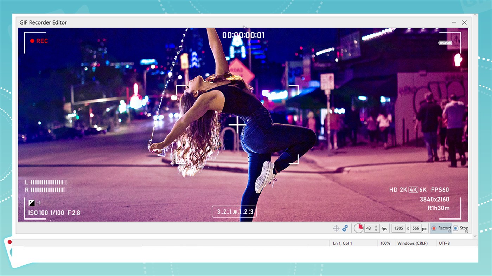Image resolution: width=492 pixels, height=276 pixels.
Task: Click the scrollbar down arrow at right edge
Action: click(475, 236)
